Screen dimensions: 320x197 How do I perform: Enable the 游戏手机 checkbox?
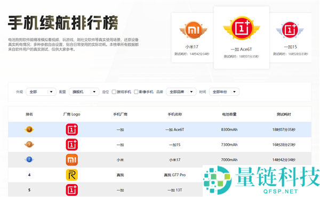click(x=114, y=92)
